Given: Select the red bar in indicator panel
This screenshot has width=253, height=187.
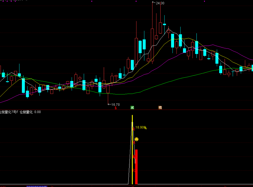Looking at the screenshot, I should pos(136,167).
